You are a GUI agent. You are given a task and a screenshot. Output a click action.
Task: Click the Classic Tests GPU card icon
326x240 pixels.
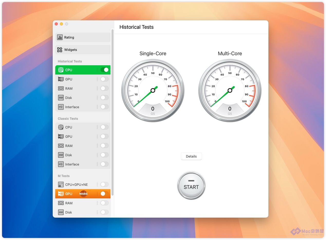(x=61, y=136)
